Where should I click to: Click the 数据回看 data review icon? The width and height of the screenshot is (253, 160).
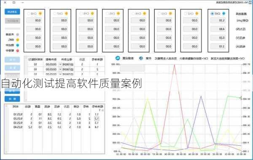click(x=118, y=58)
